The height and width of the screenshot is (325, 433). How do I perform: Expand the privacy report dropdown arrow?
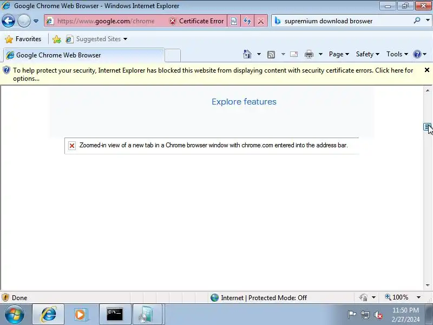(373, 297)
